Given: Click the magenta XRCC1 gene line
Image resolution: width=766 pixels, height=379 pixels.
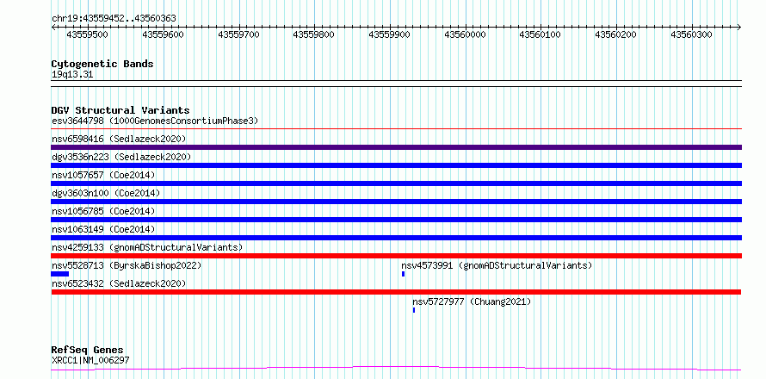Looking at the screenshot, I should [x=396, y=368].
